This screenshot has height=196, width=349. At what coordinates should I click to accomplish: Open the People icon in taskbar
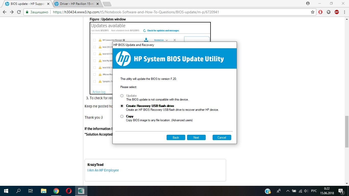point(279,191)
